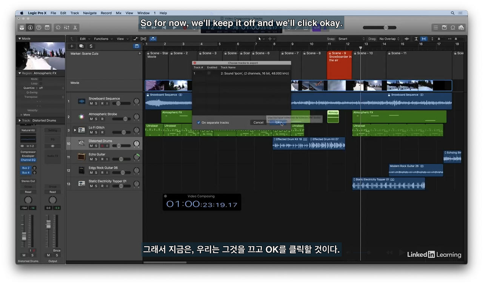Click the Atmospheric Strobe track icon
This screenshot has height=285, width=483.
(x=81, y=116)
